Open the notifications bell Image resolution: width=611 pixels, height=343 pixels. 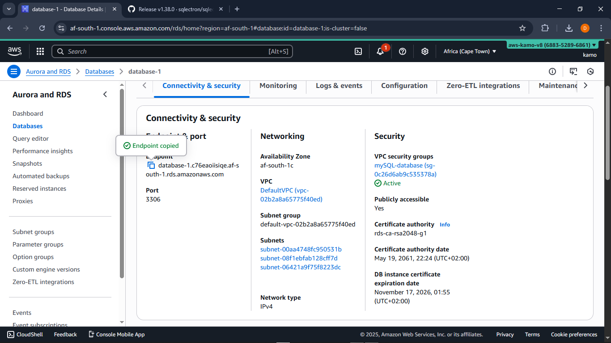(380, 51)
